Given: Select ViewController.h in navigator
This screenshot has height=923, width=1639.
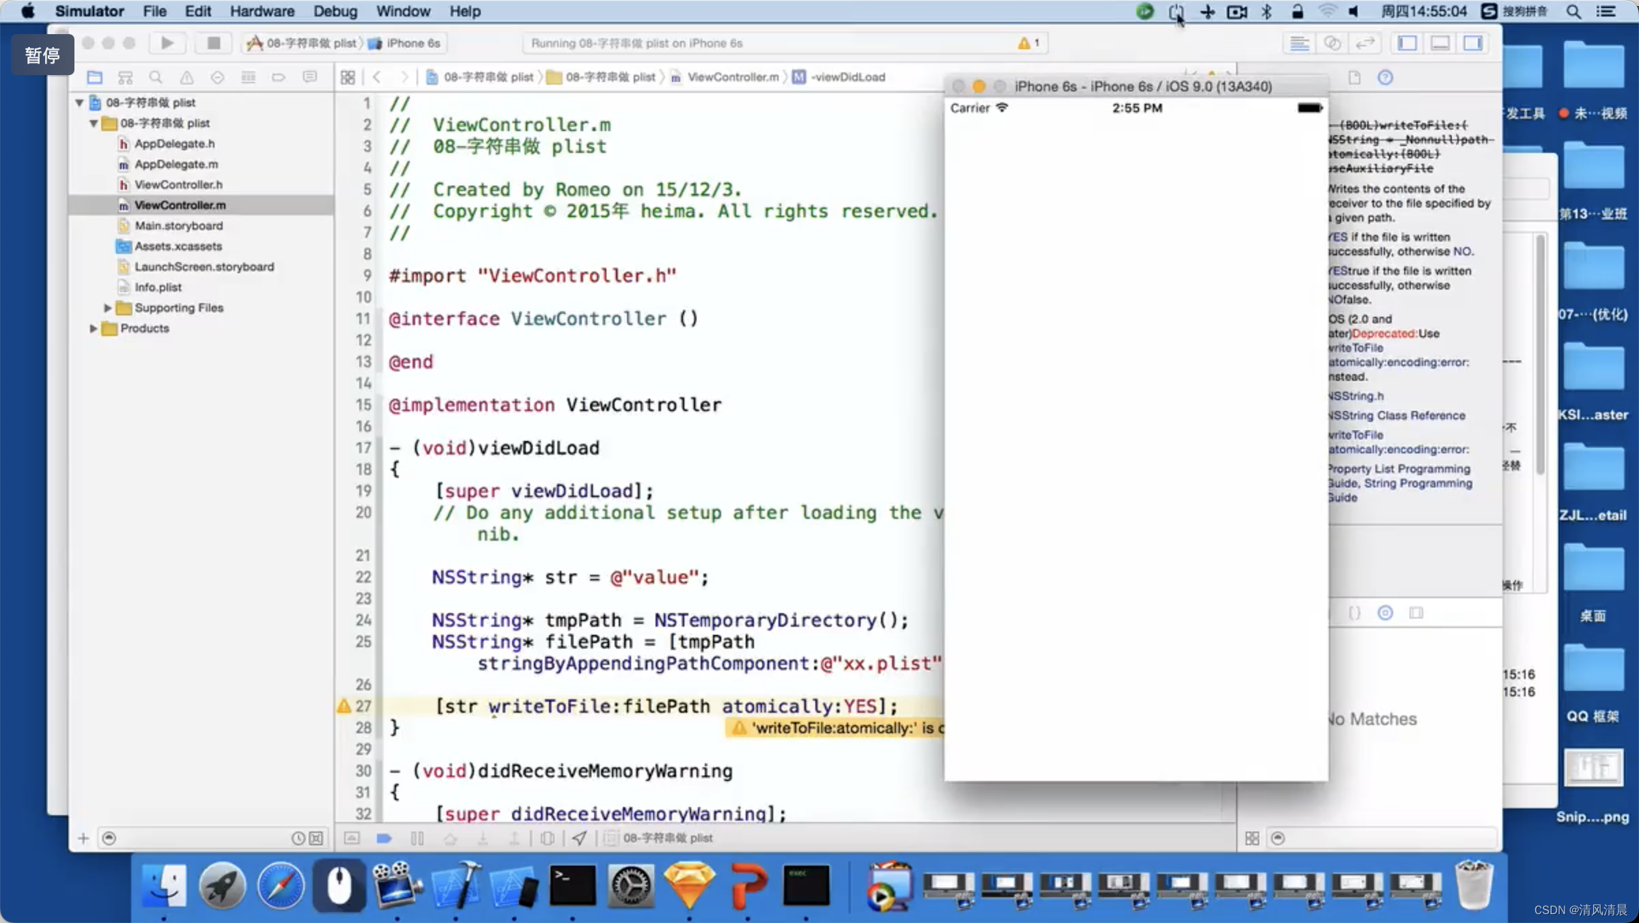Looking at the screenshot, I should coord(178,184).
